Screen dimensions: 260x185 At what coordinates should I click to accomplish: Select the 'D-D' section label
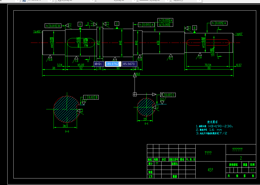[67, 132]
